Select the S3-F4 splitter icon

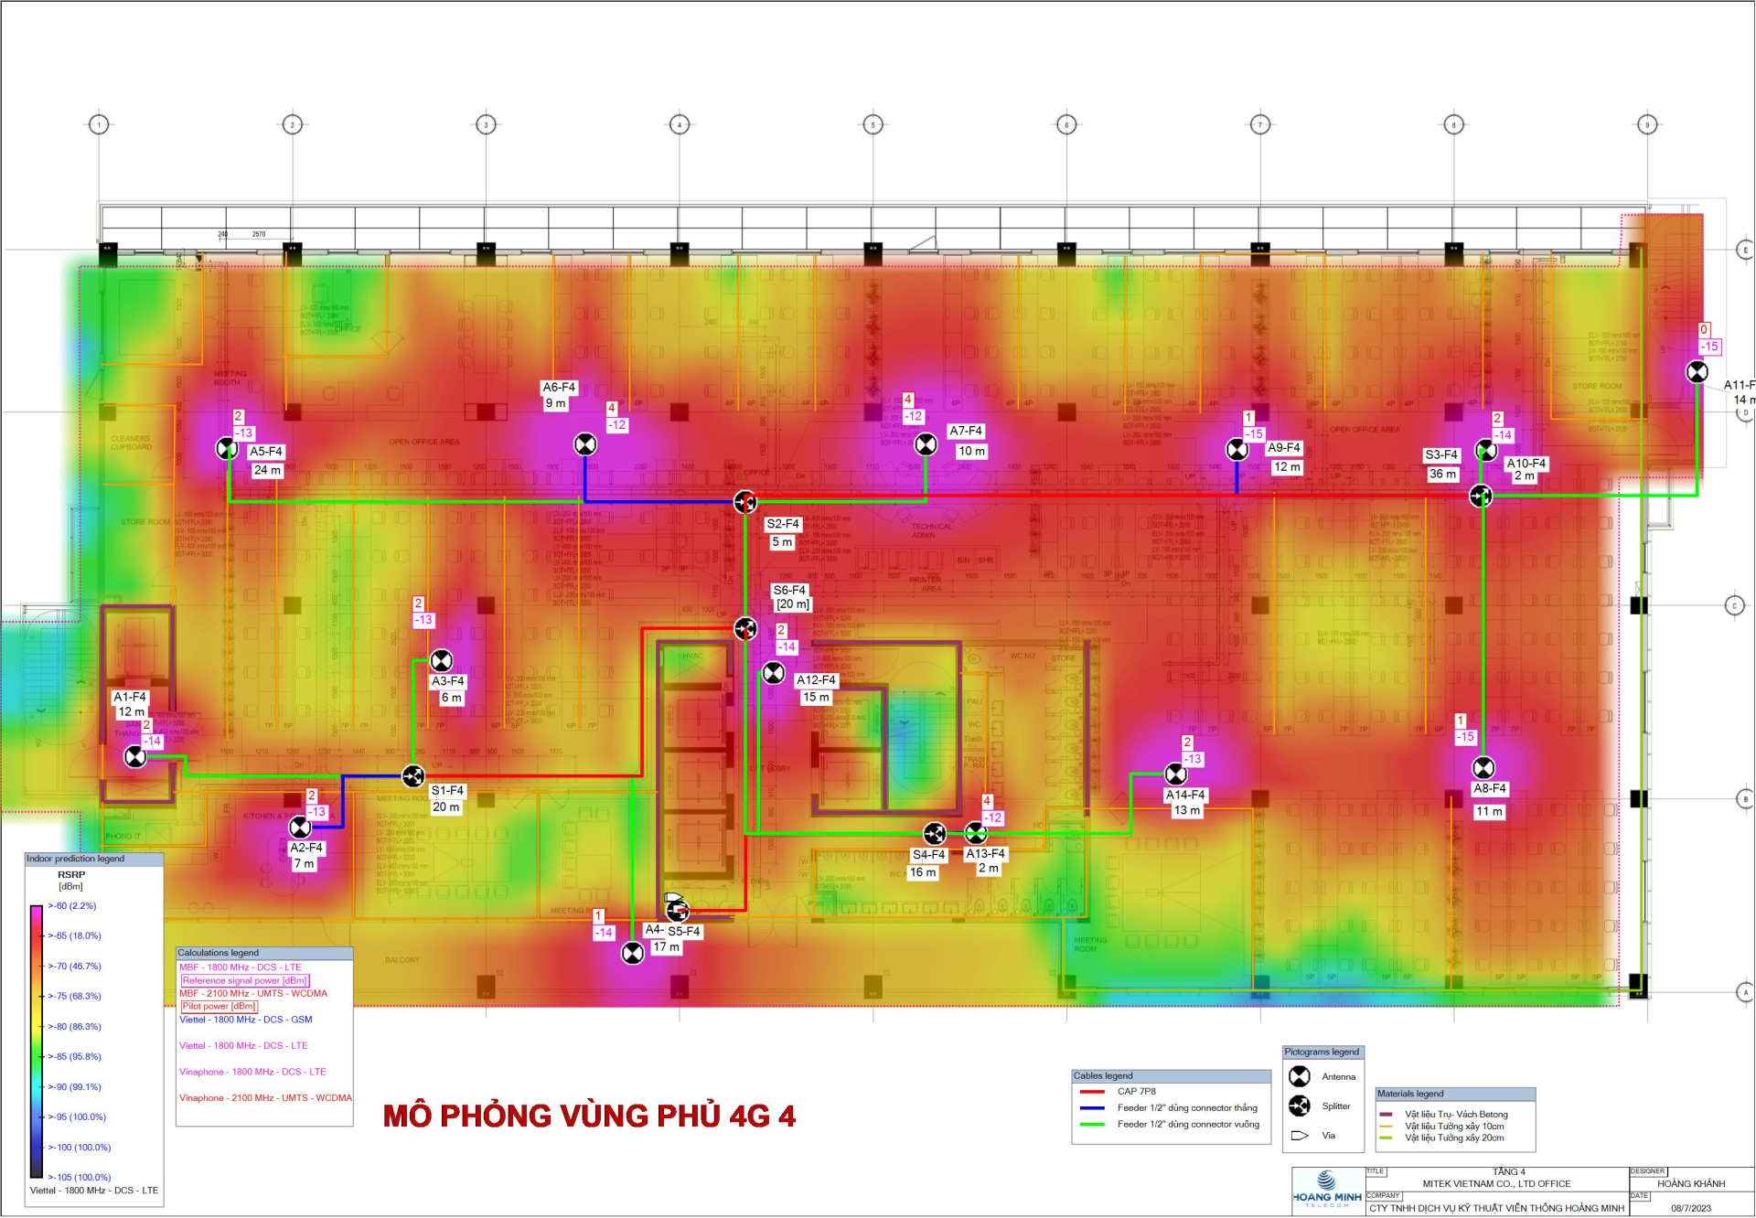pyautogui.click(x=1481, y=496)
